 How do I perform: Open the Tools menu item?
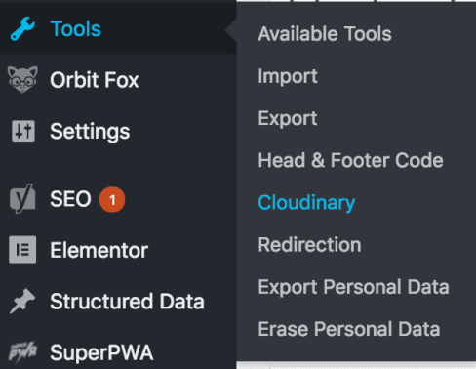(x=75, y=28)
